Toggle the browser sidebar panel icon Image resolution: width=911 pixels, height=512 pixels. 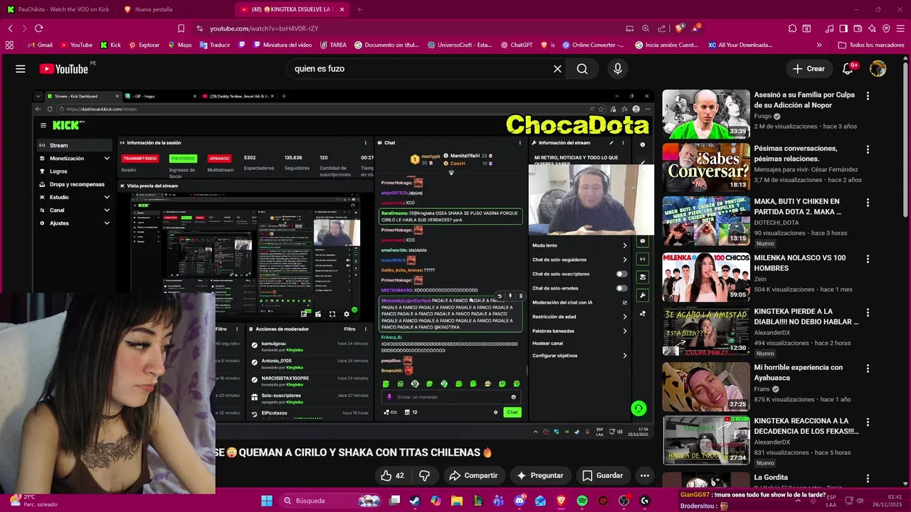point(843,28)
